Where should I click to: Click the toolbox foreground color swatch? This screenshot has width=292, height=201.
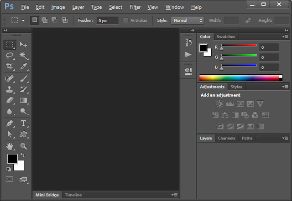[x=12, y=159]
